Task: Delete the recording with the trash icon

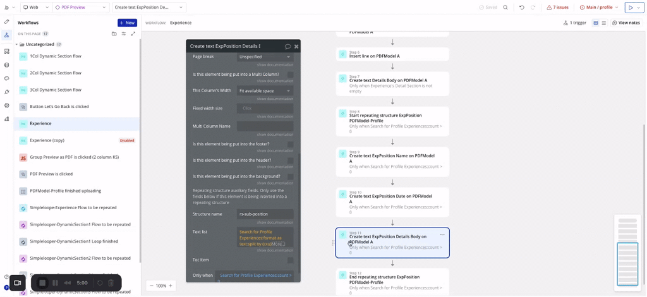Action: click(x=111, y=283)
